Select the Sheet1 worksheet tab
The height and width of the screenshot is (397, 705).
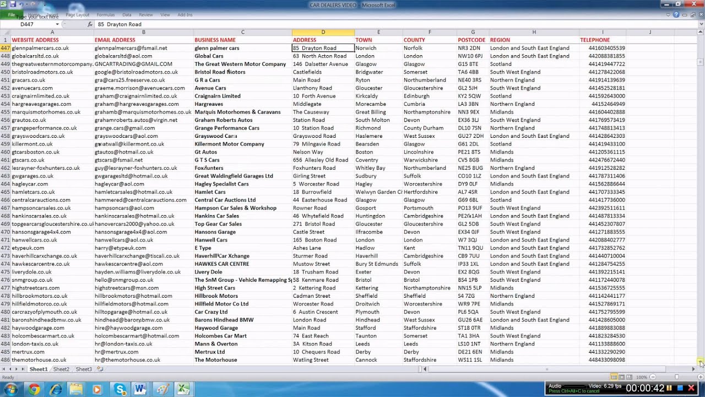[x=39, y=369]
